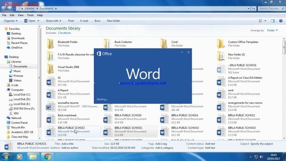Select OneDrive in navigation pane
The height and width of the screenshot is (161, 286).
[17, 48]
